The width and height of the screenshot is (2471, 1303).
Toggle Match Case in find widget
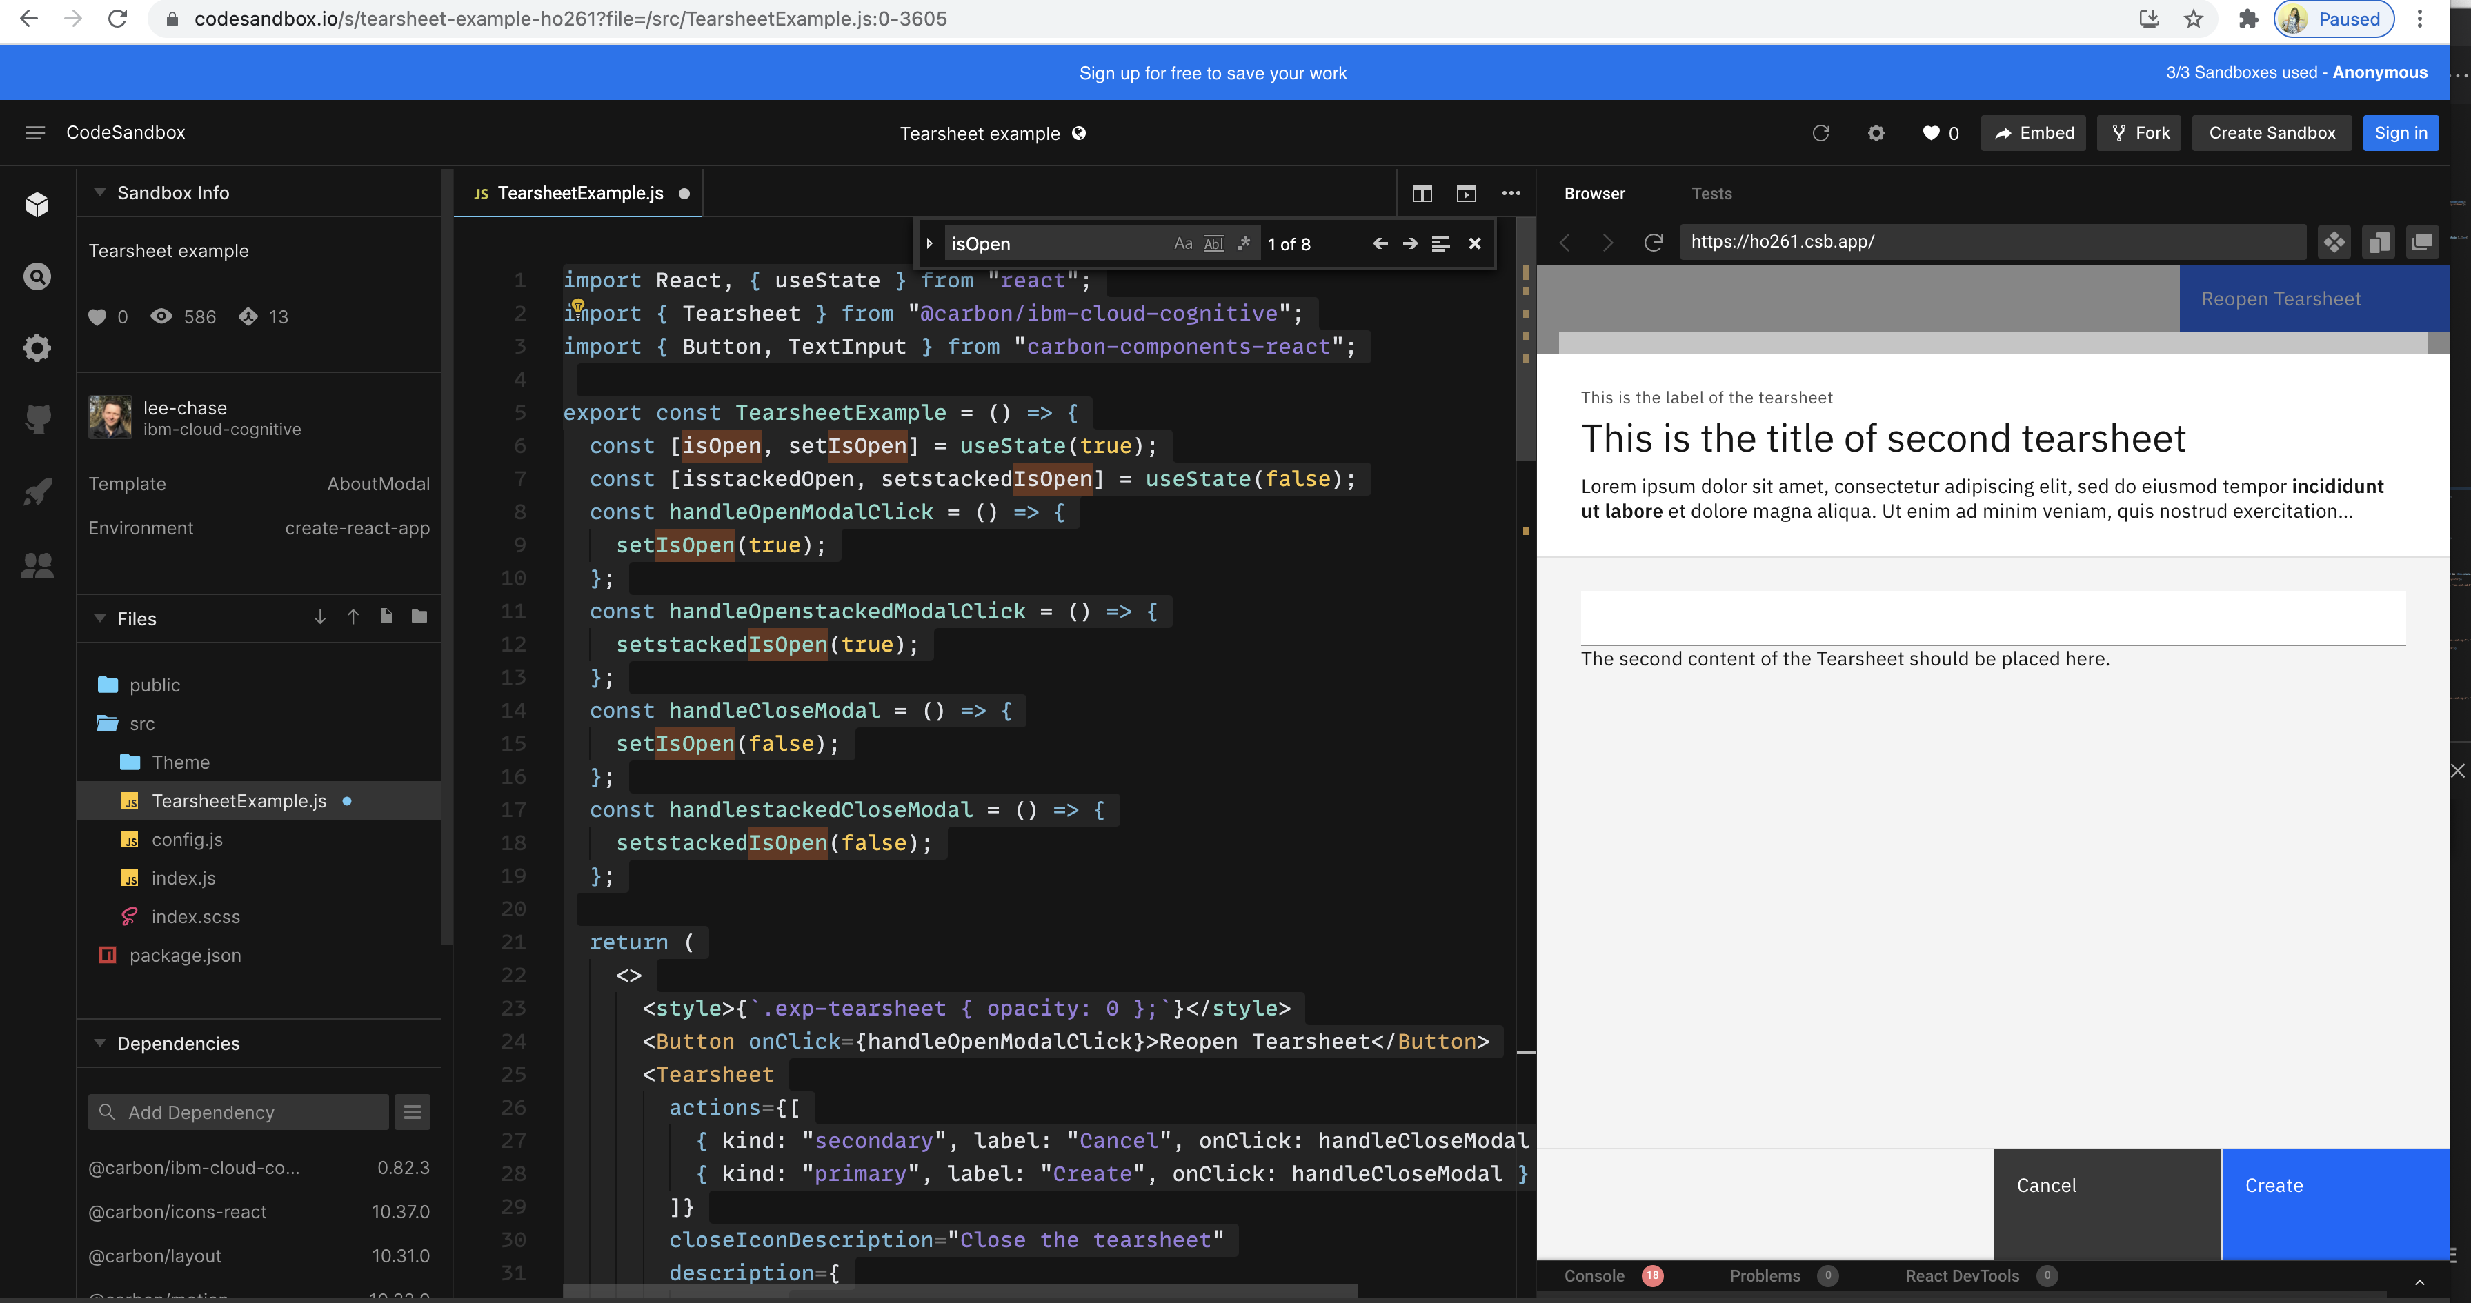pos(1183,243)
